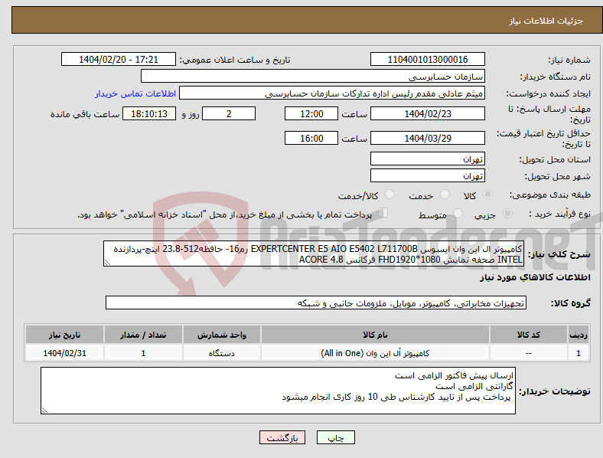
Task: Click the چاپ (print) button
Action: 335,437
